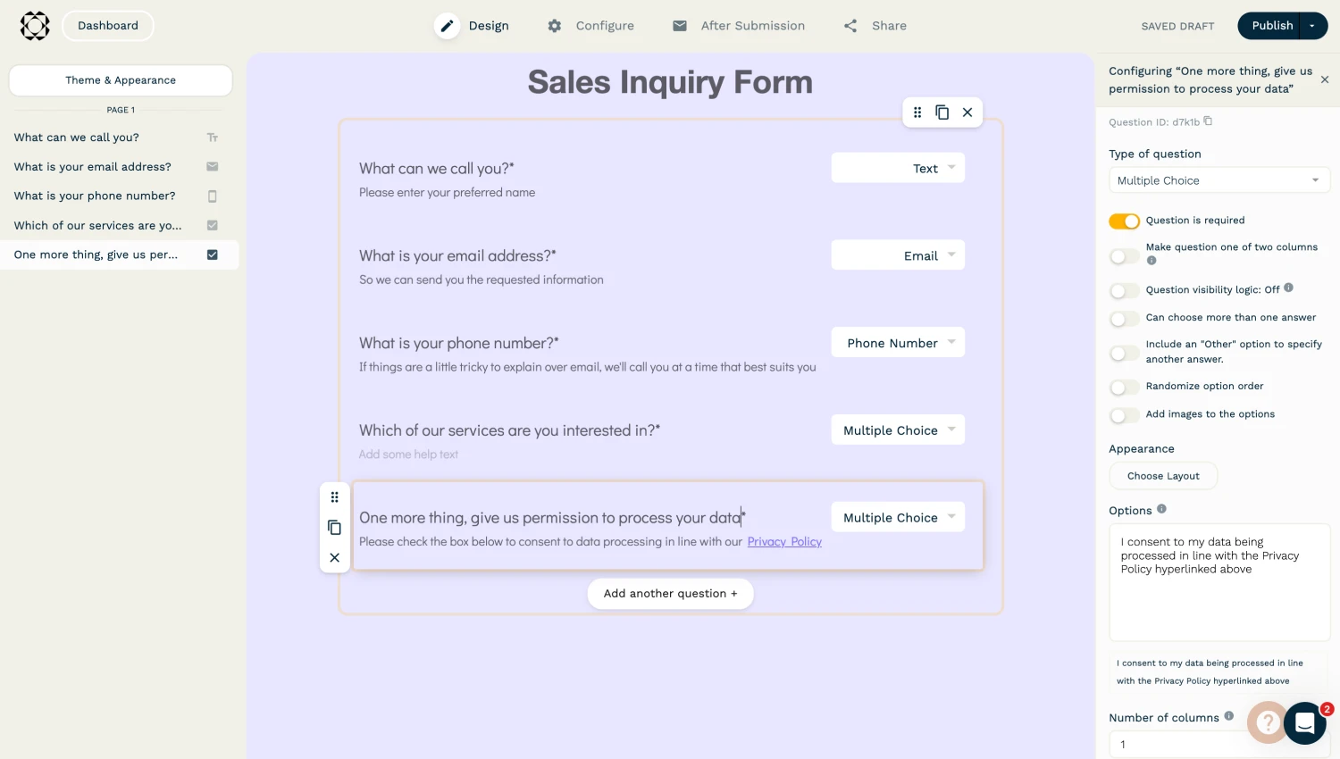Click the app logo in the top left corner
1340x759 pixels.
click(35, 26)
